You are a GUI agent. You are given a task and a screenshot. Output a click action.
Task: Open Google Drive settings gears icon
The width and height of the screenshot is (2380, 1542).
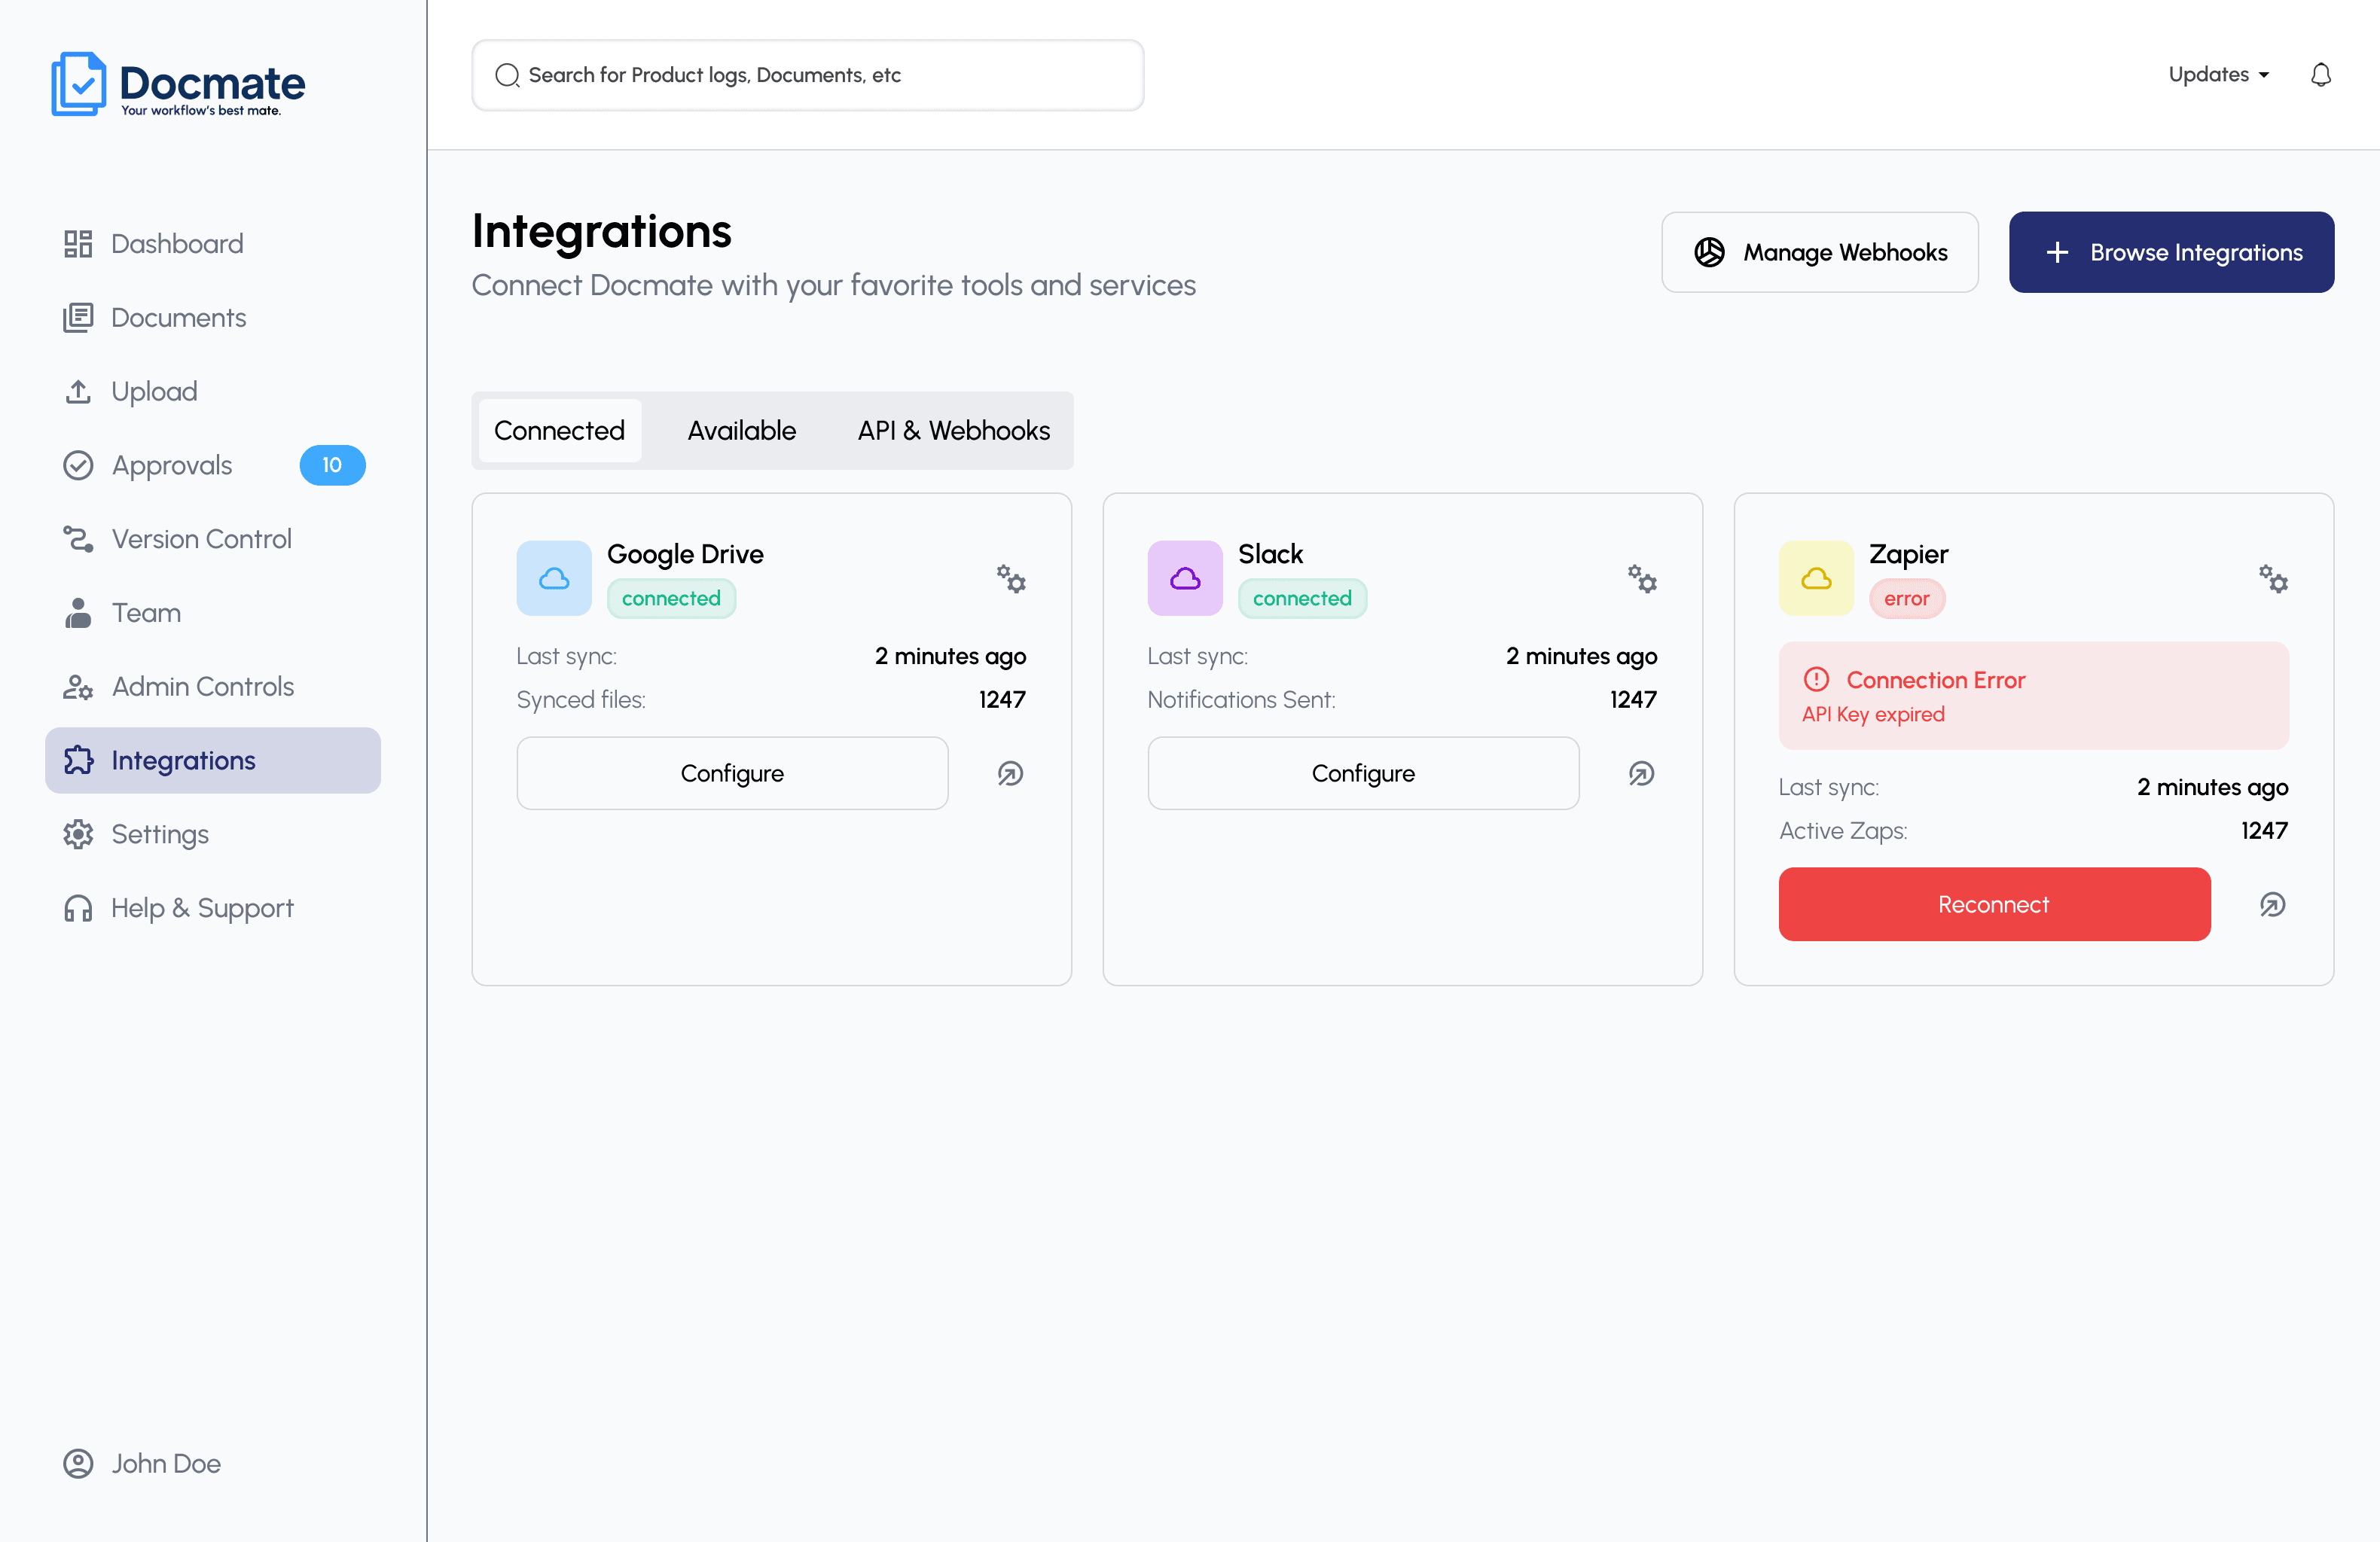click(1011, 579)
